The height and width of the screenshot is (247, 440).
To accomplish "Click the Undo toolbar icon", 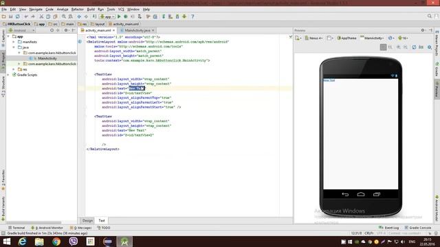I will pyautogui.click(x=26, y=16).
